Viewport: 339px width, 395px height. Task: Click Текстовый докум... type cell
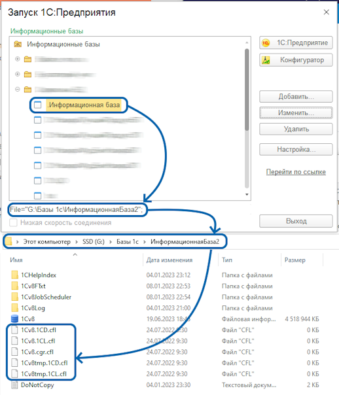[249, 385]
